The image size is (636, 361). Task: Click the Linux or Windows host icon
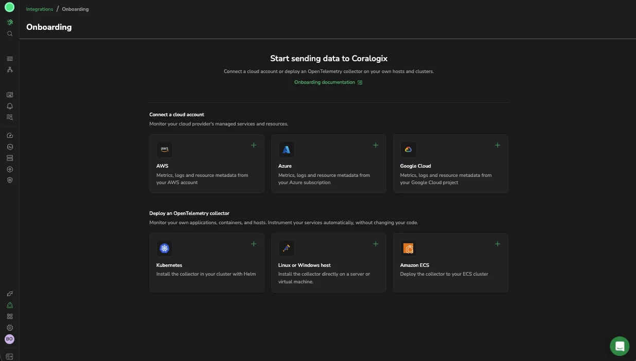tap(287, 248)
